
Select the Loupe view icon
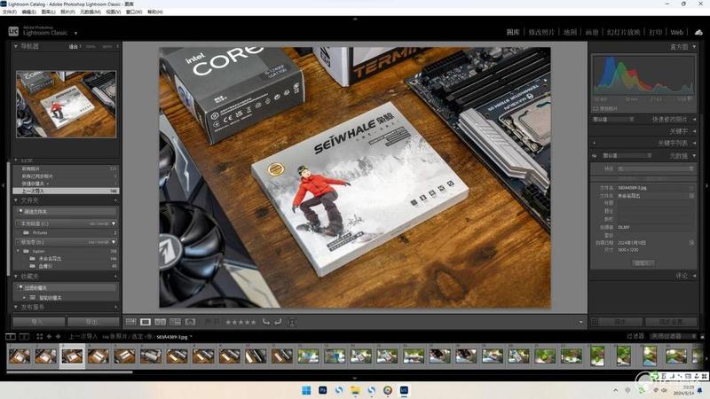[146, 322]
